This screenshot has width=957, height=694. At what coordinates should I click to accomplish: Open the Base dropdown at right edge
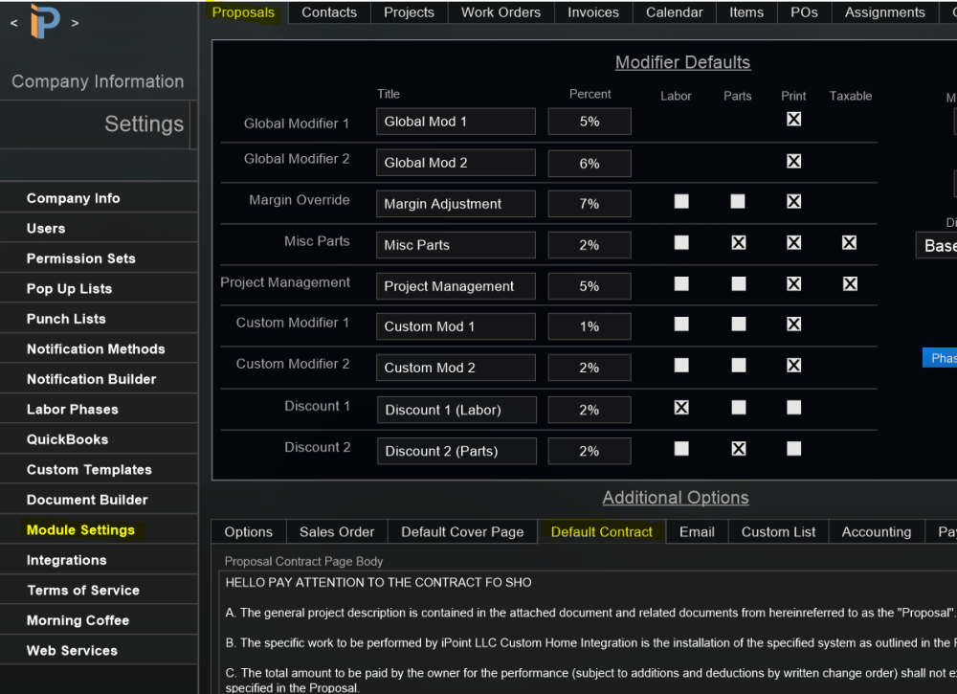pos(937,245)
